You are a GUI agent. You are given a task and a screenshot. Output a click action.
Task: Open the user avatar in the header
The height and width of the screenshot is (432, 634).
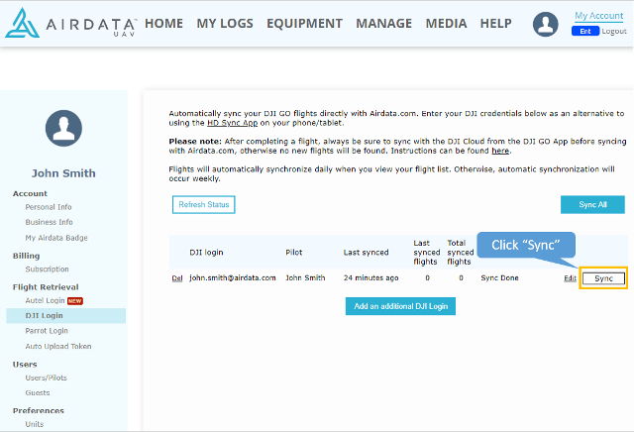click(546, 24)
